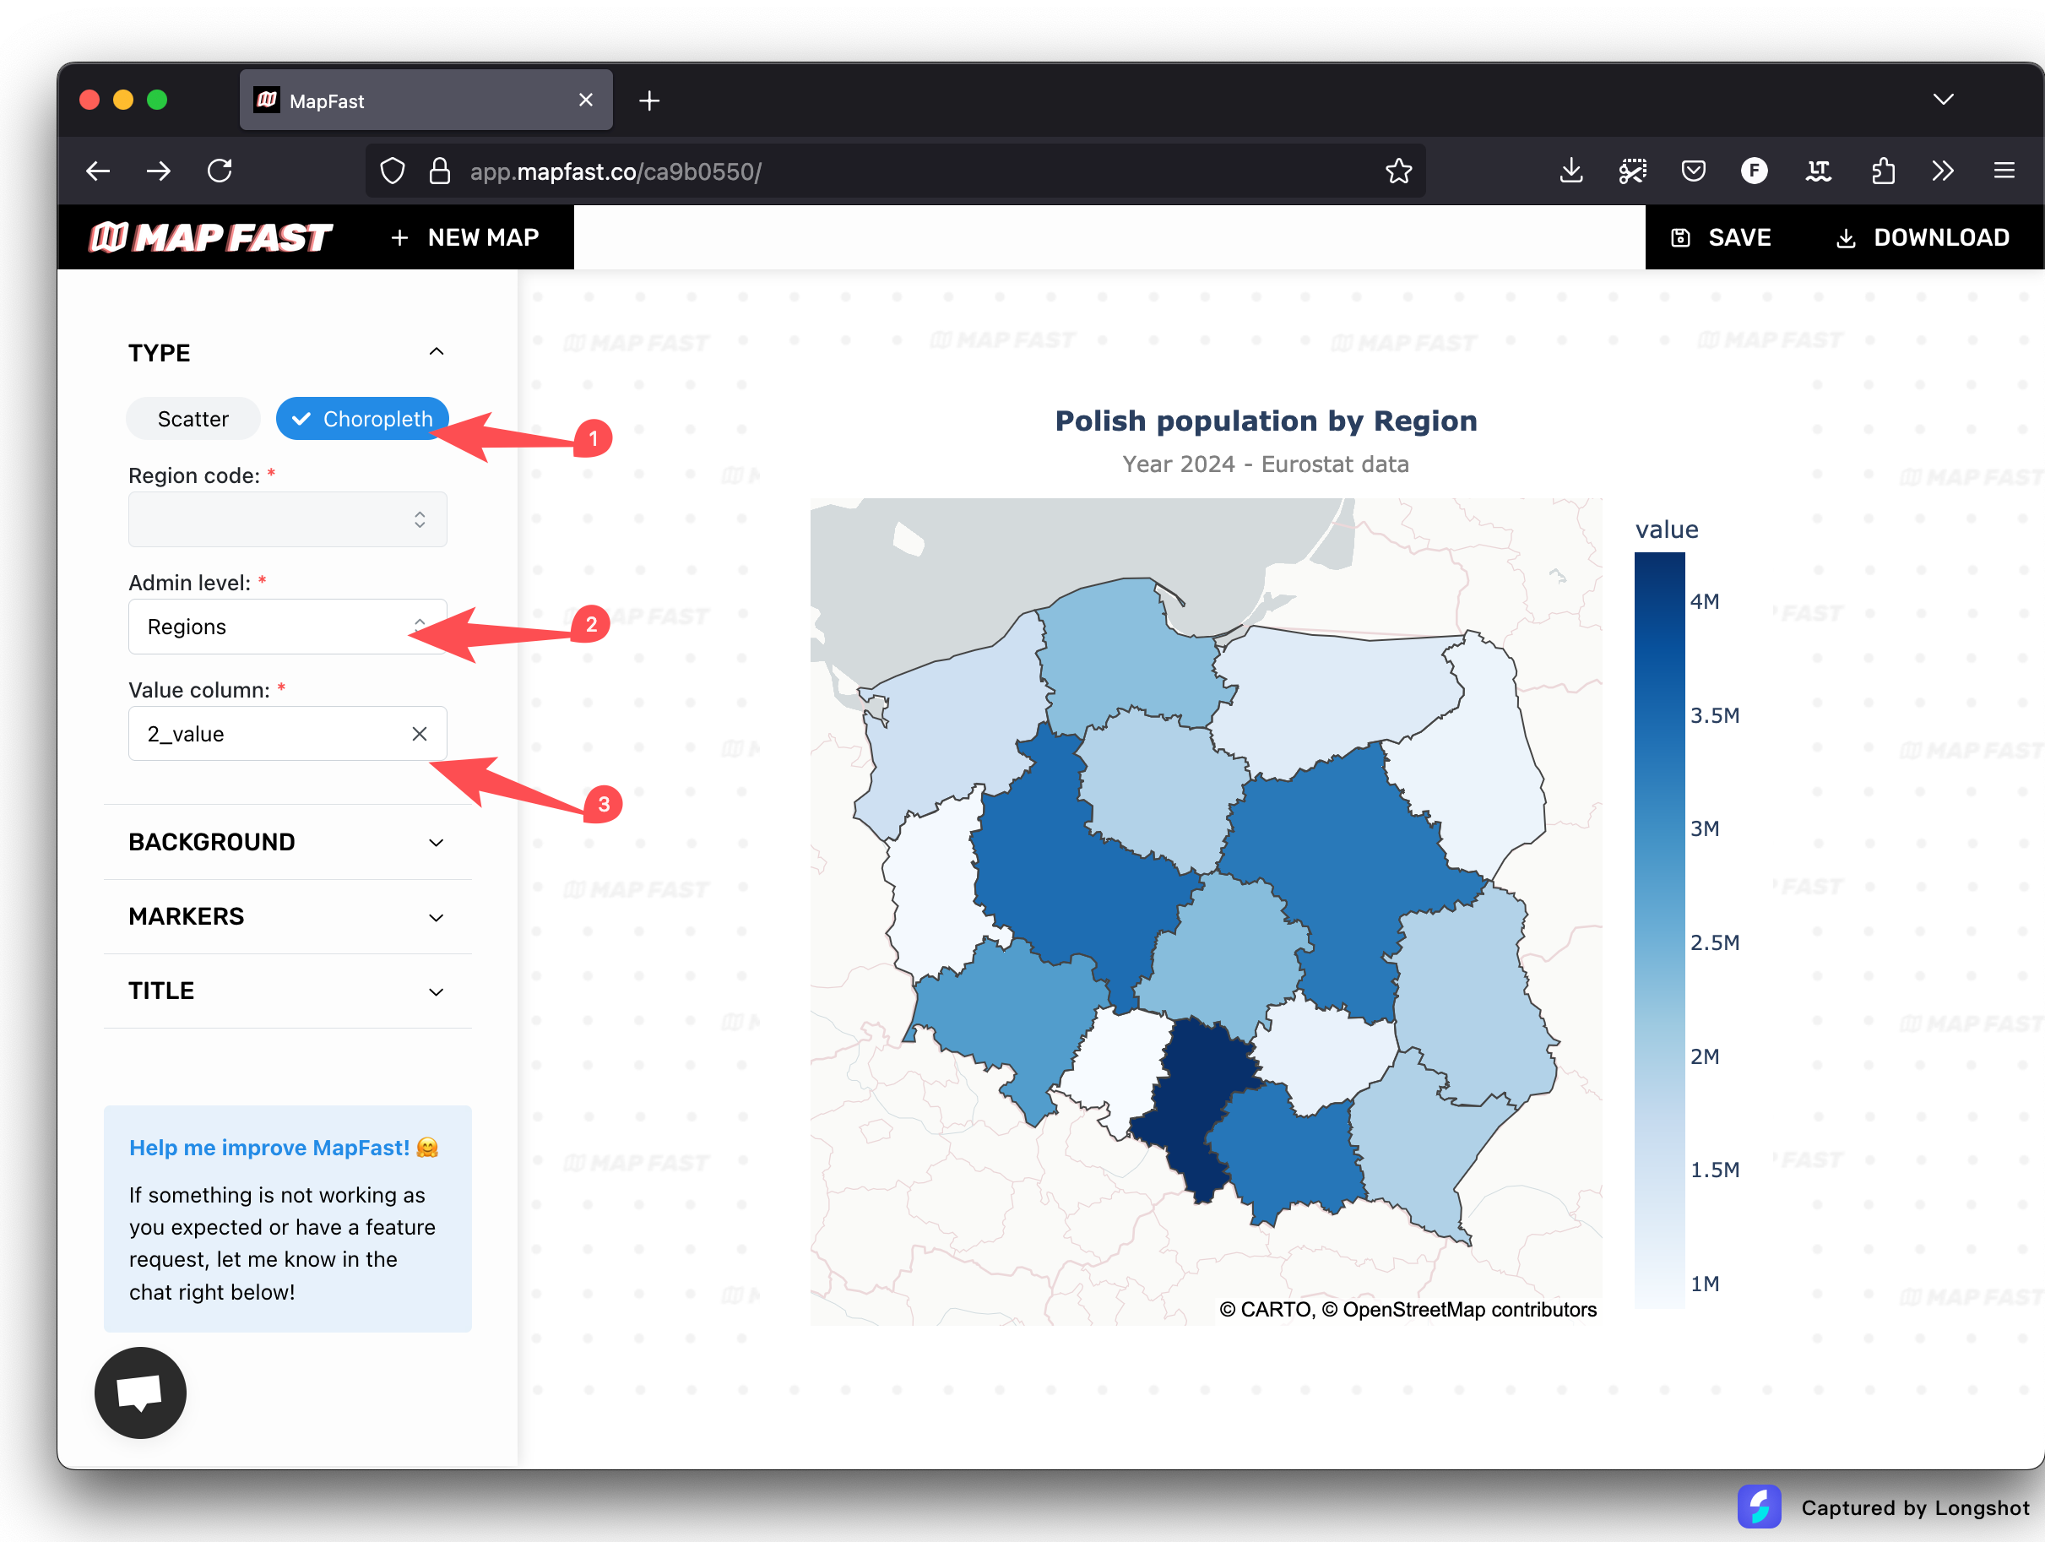Click the value color scale bar
2045x1542 pixels.
tap(1659, 930)
